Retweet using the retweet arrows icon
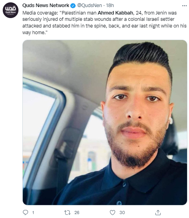 point(67,213)
